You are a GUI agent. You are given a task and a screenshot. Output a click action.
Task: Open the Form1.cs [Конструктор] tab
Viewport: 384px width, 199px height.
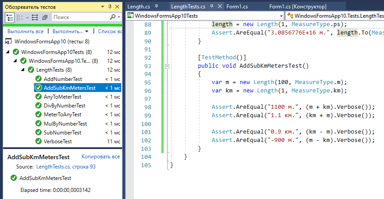pyautogui.click(x=298, y=7)
